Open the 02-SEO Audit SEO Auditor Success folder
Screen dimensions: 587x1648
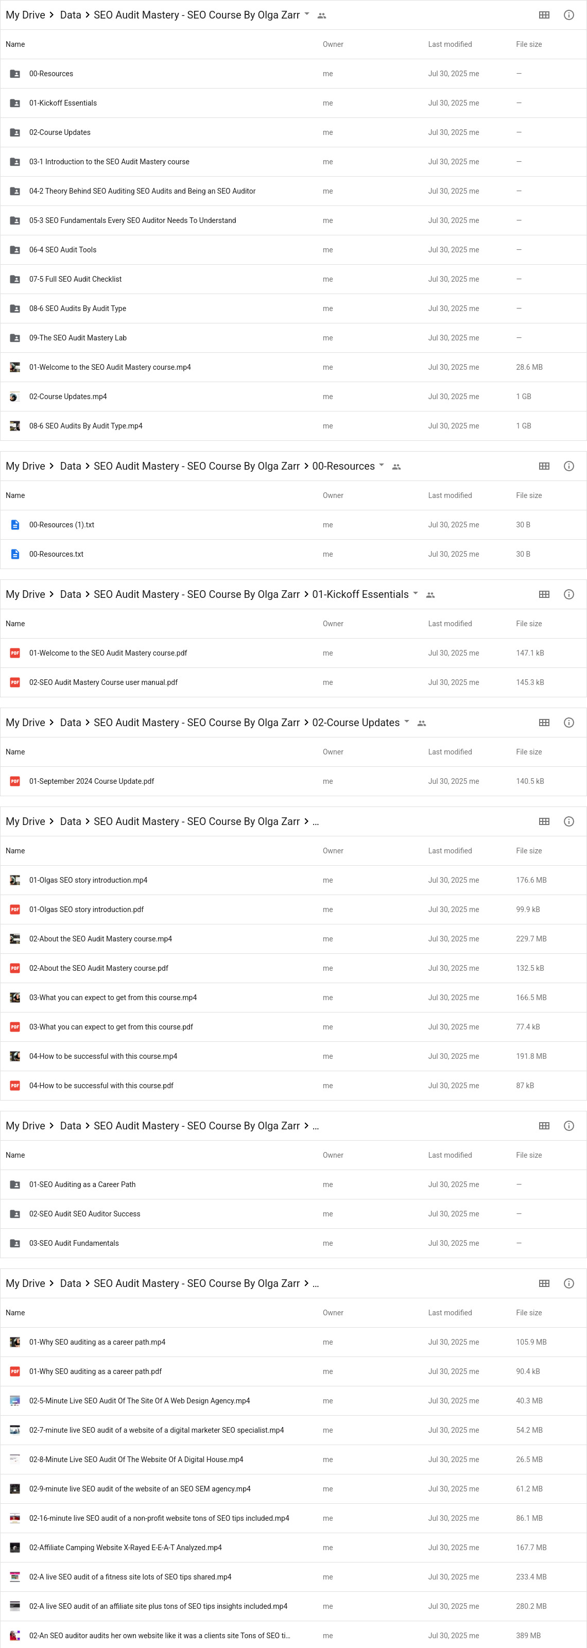(293, 1214)
